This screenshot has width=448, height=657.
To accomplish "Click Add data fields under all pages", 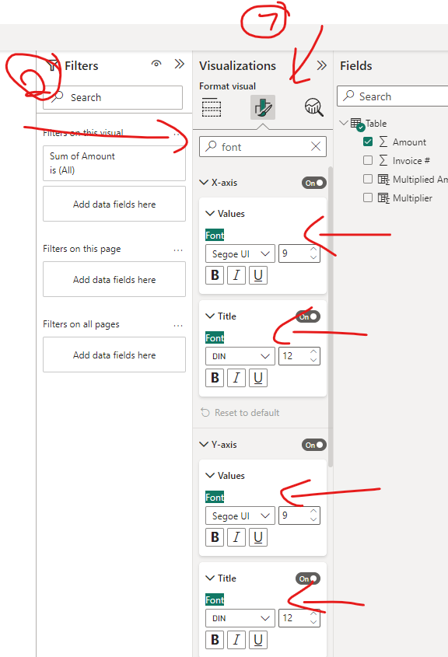I will 114,355.
